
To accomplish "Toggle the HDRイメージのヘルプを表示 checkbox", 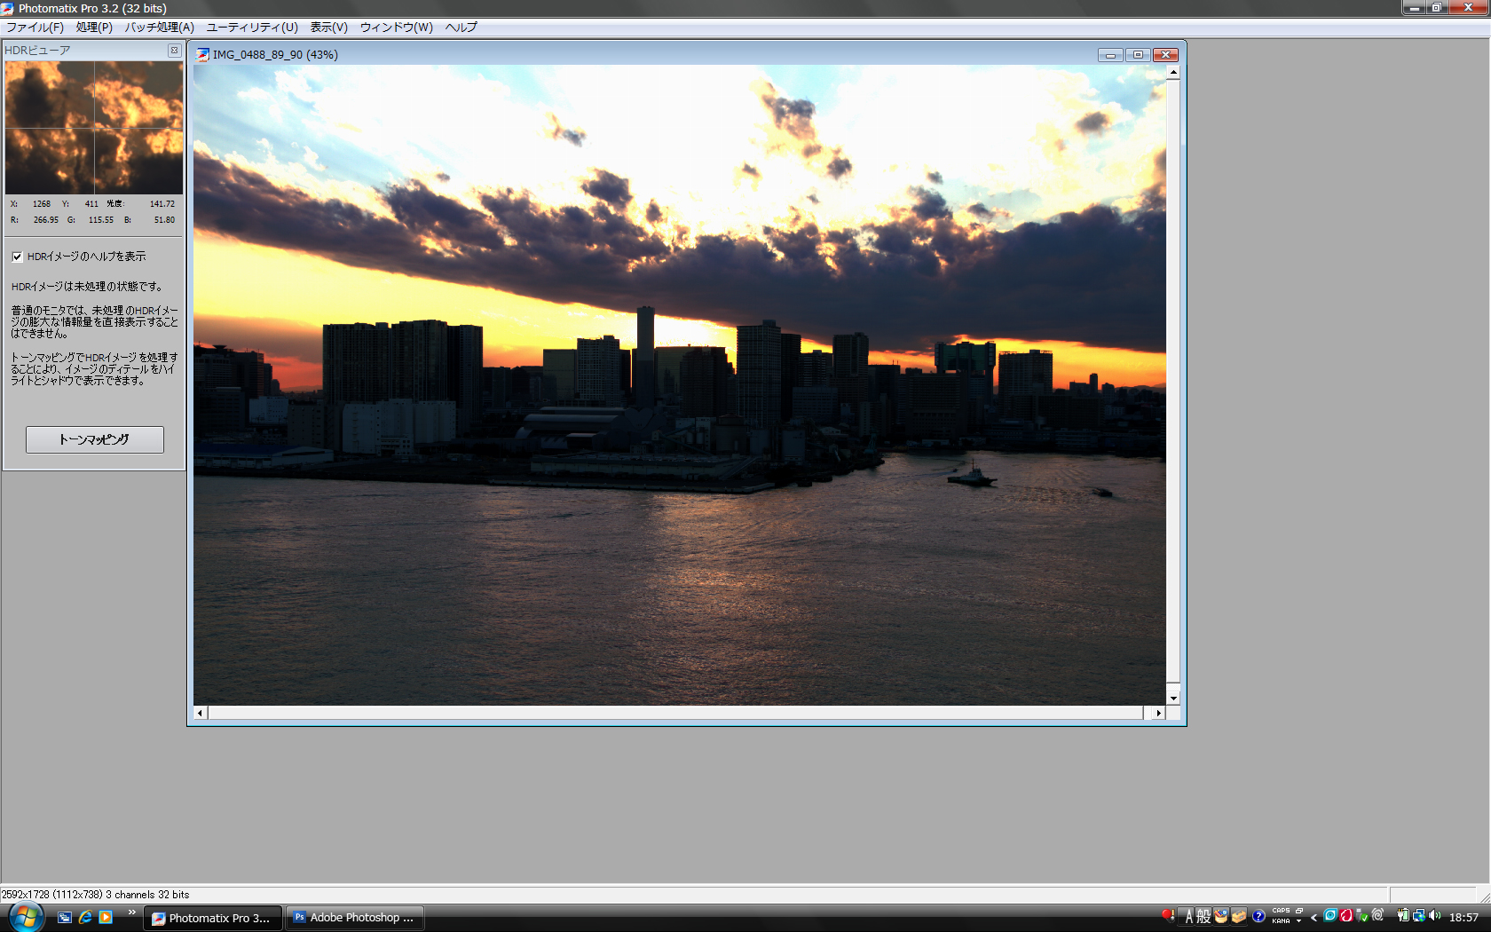I will [17, 257].
